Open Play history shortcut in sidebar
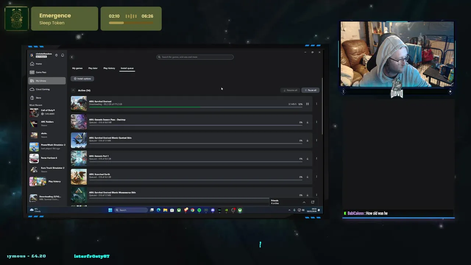This screenshot has height=265, width=471. click(x=47, y=181)
